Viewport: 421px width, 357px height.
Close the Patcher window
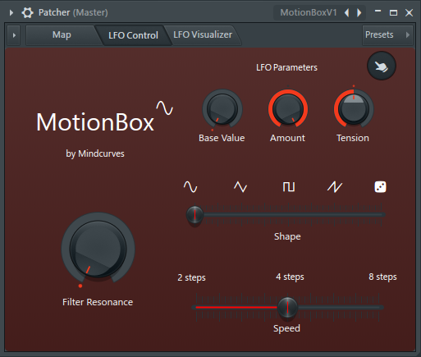tap(409, 12)
